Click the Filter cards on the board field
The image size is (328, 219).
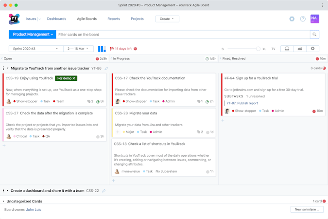(183, 35)
